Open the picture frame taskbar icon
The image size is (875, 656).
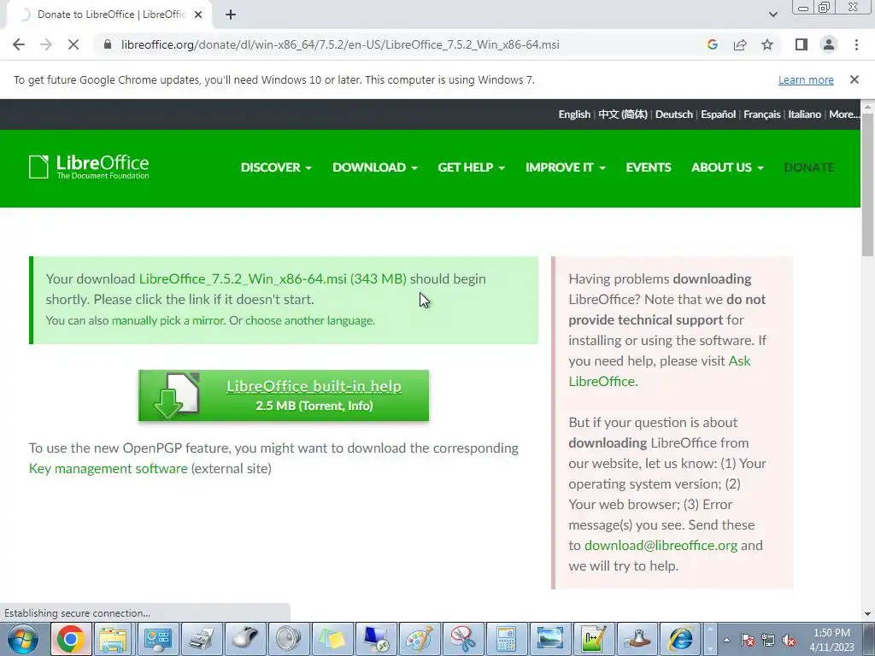coord(549,639)
